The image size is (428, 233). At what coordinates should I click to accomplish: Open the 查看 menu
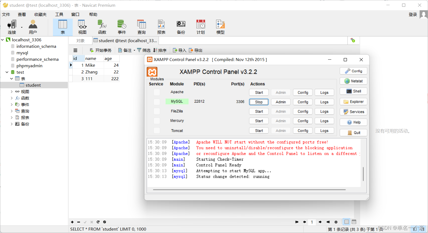click(22, 15)
